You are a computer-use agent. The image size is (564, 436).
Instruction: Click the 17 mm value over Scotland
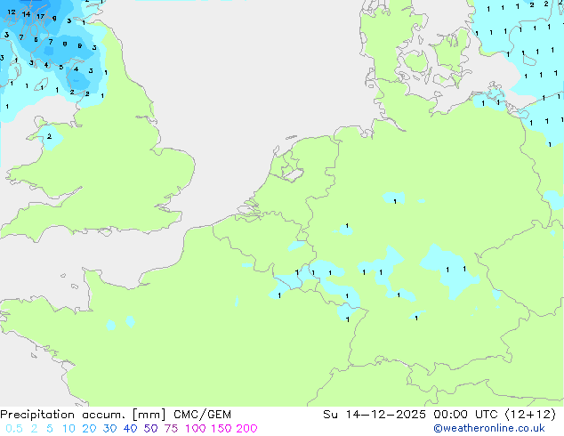[40, 16]
